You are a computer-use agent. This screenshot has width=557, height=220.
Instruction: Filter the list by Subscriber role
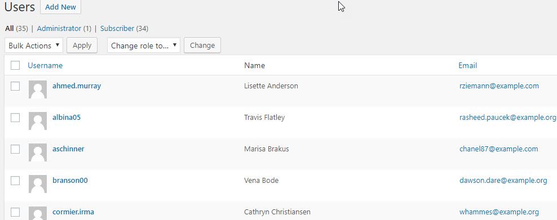point(117,28)
